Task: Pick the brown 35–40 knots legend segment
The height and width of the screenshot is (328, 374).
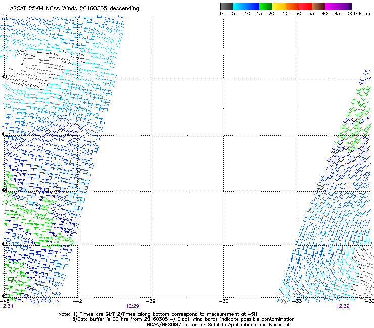Action: pyautogui.click(x=318, y=6)
